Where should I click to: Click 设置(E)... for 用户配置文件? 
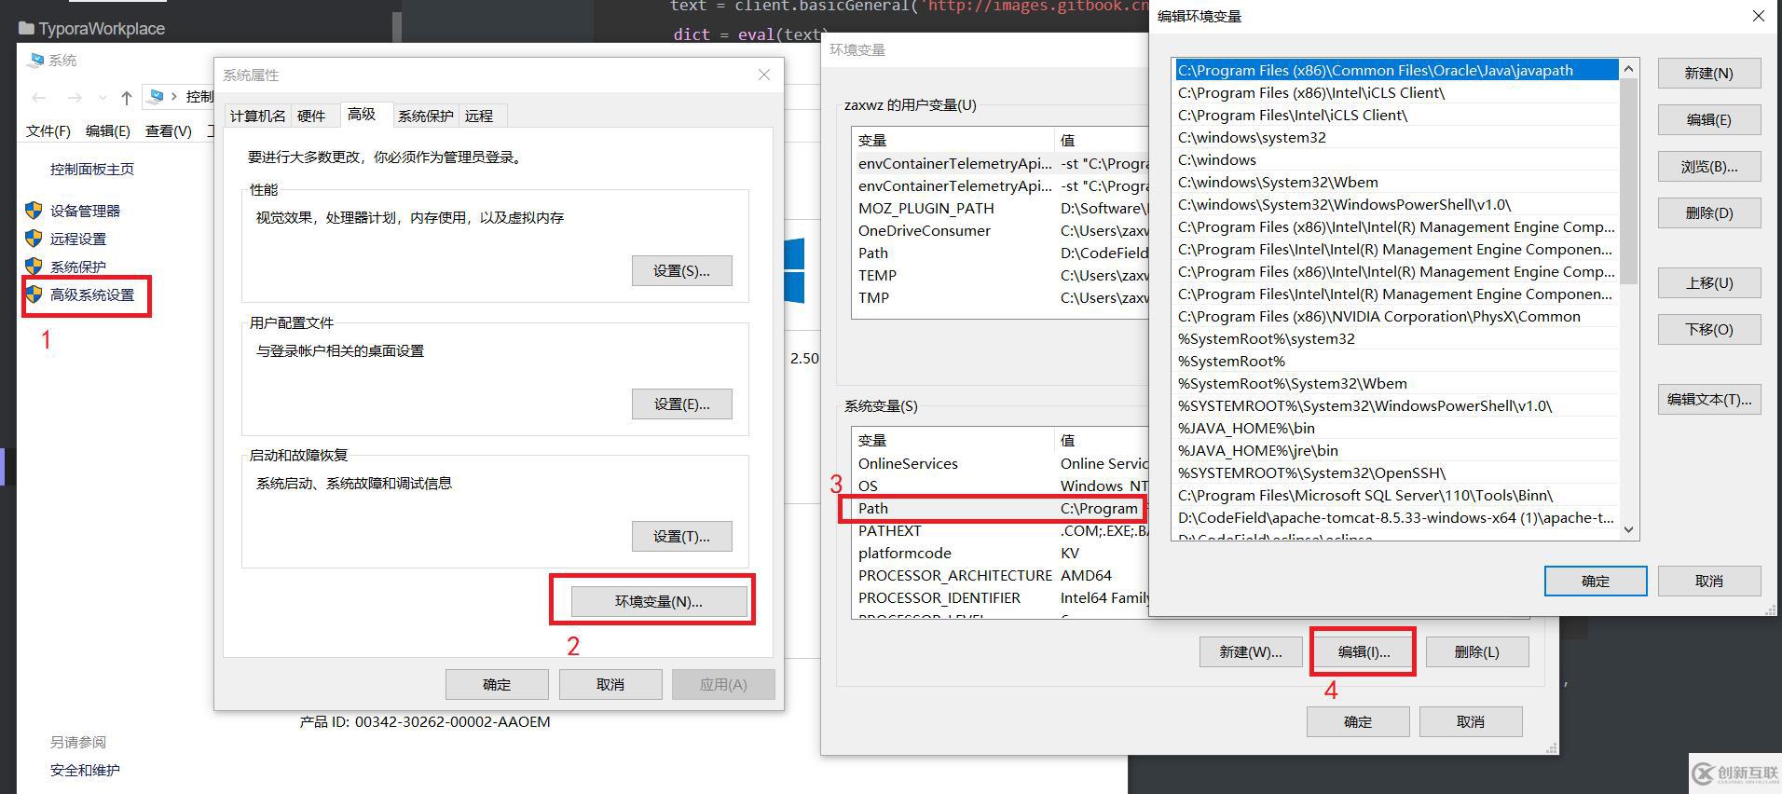point(681,404)
